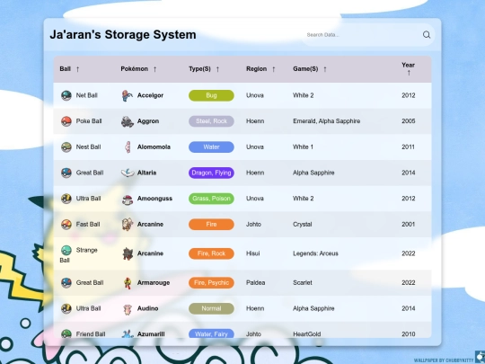Click the Hisuian Arcanine sprite in Legends: Arceus row
Screen dimensions: 485x364
coord(128,253)
